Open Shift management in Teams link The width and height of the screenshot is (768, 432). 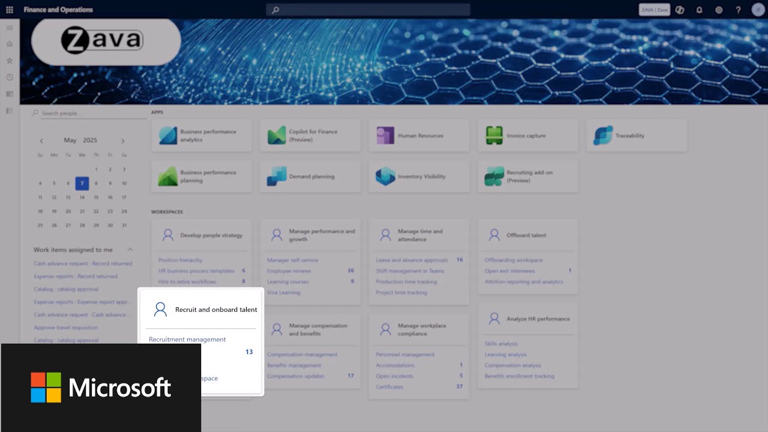click(x=410, y=271)
